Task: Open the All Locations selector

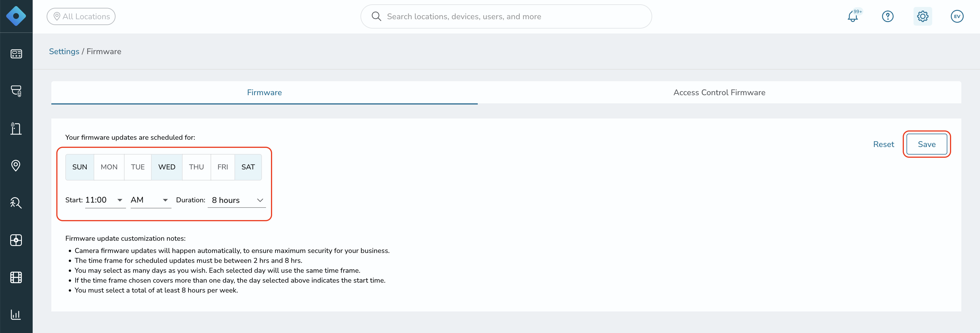Action: pos(81,16)
